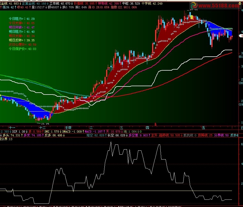Click the 壬辰 year label on time axis
The image size is (243, 207).
[x=68, y=128]
